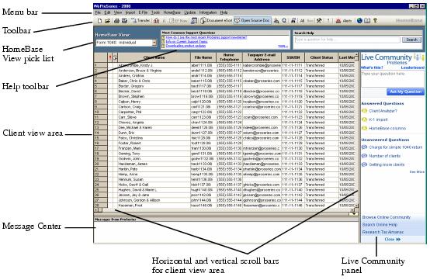Click the Ask My Question button
Viewport: 430px width, 280px height.
pyautogui.click(x=406, y=92)
